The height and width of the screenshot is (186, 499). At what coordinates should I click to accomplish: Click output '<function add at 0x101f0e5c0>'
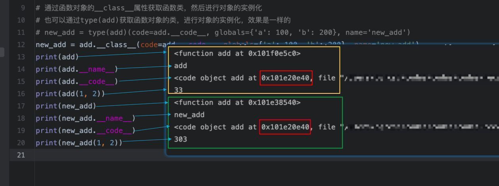(237, 53)
